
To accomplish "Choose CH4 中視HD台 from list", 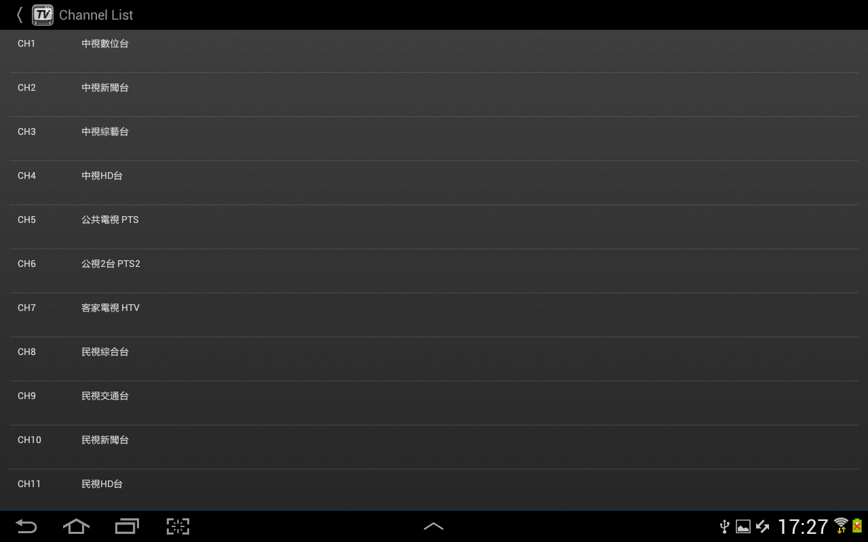I will click(x=434, y=183).
